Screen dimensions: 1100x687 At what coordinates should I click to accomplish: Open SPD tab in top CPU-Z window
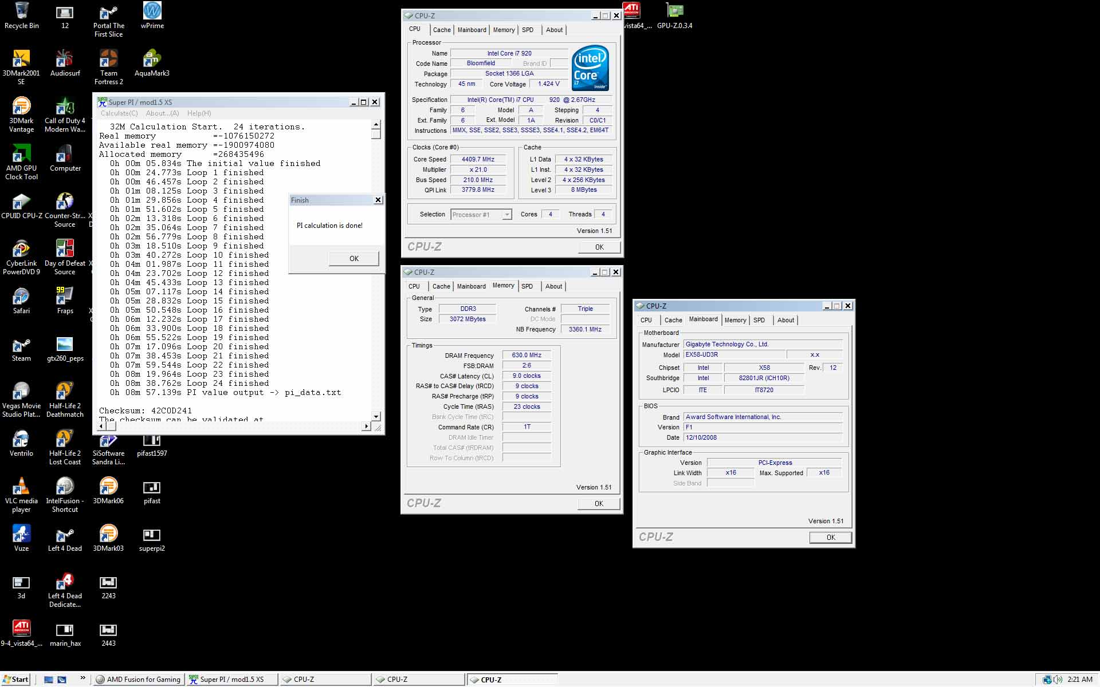528,30
